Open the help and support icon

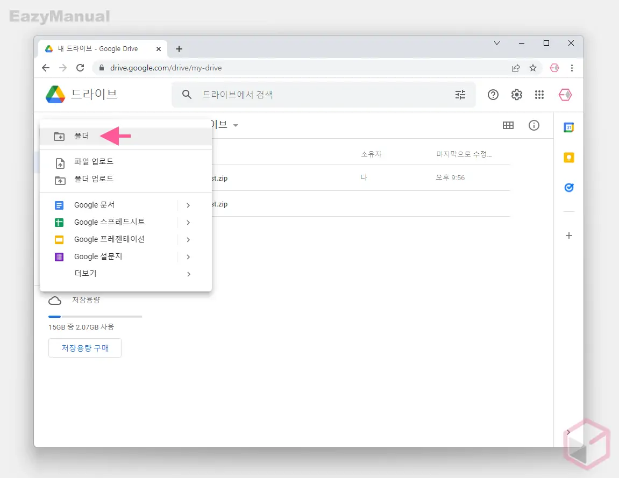point(493,95)
